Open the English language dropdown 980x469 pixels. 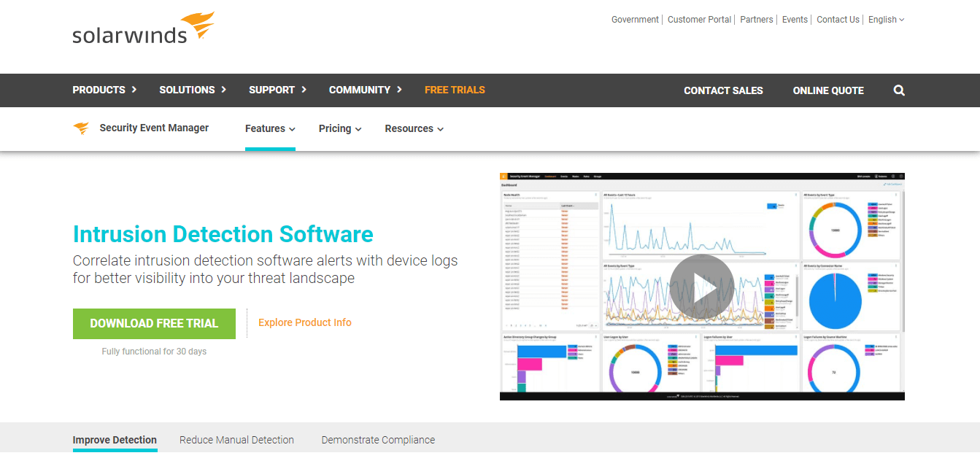click(x=886, y=20)
